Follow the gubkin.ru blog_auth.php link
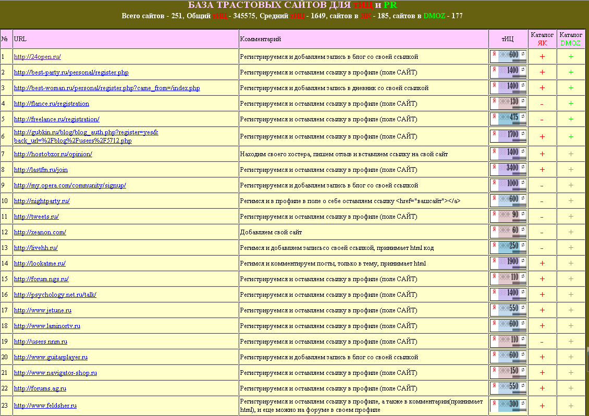 (86, 136)
